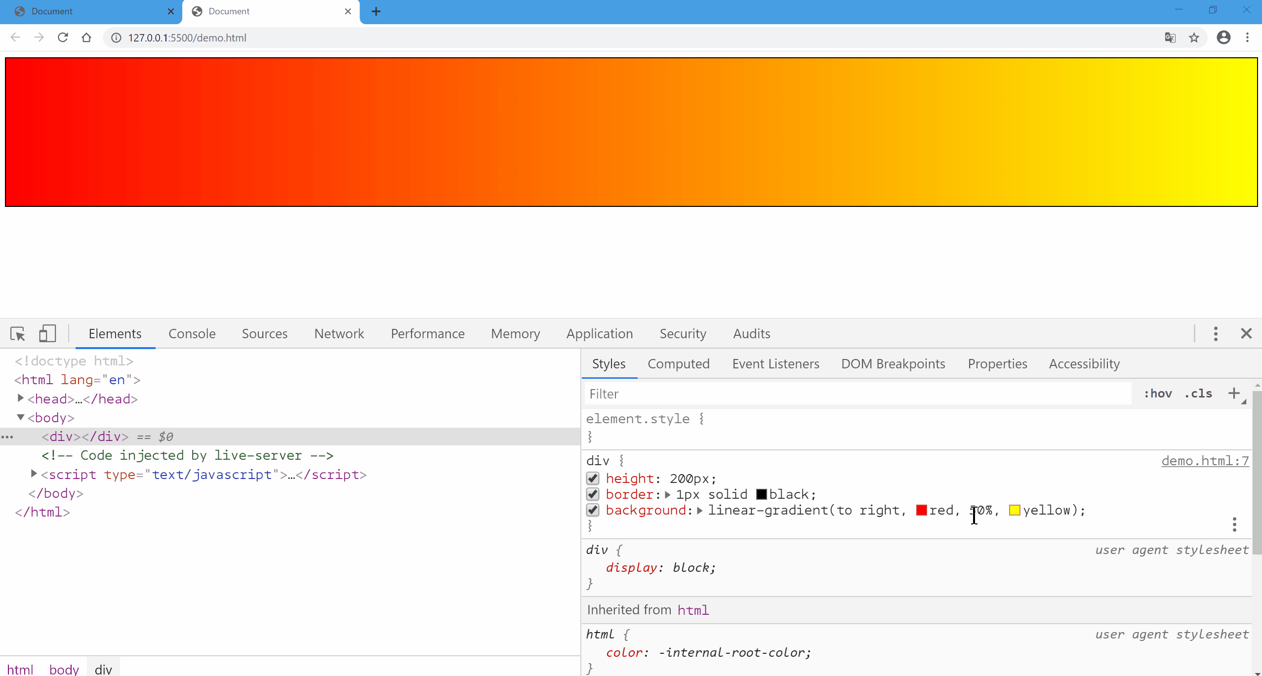Viewport: 1262px width, 676px height.
Task: Click the Styles pane vertical scrollbar
Action: tap(1257, 472)
